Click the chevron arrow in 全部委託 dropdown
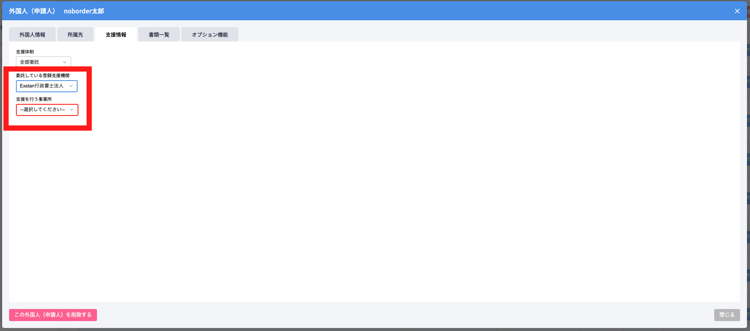Image resolution: width=750 pixels, height=331 pixels. pos(65,62)
